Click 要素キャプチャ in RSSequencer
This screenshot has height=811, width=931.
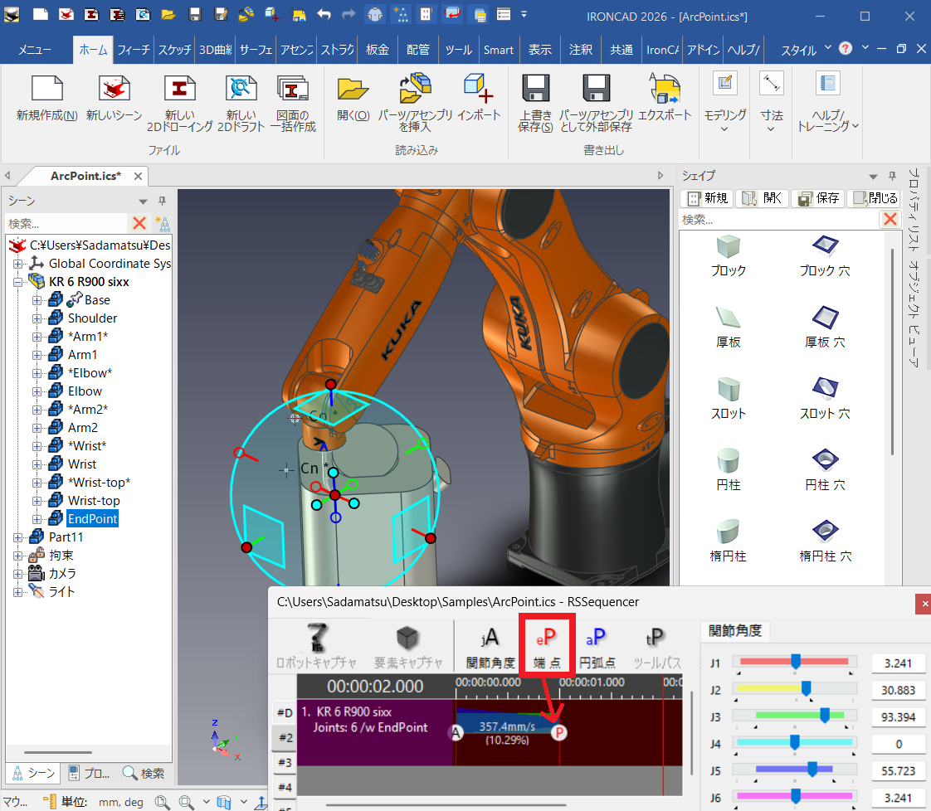point(408,646)
